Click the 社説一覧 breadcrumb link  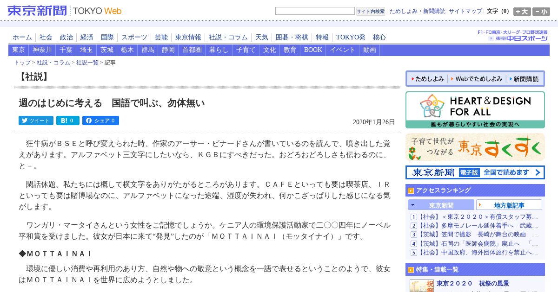(87, 63)
